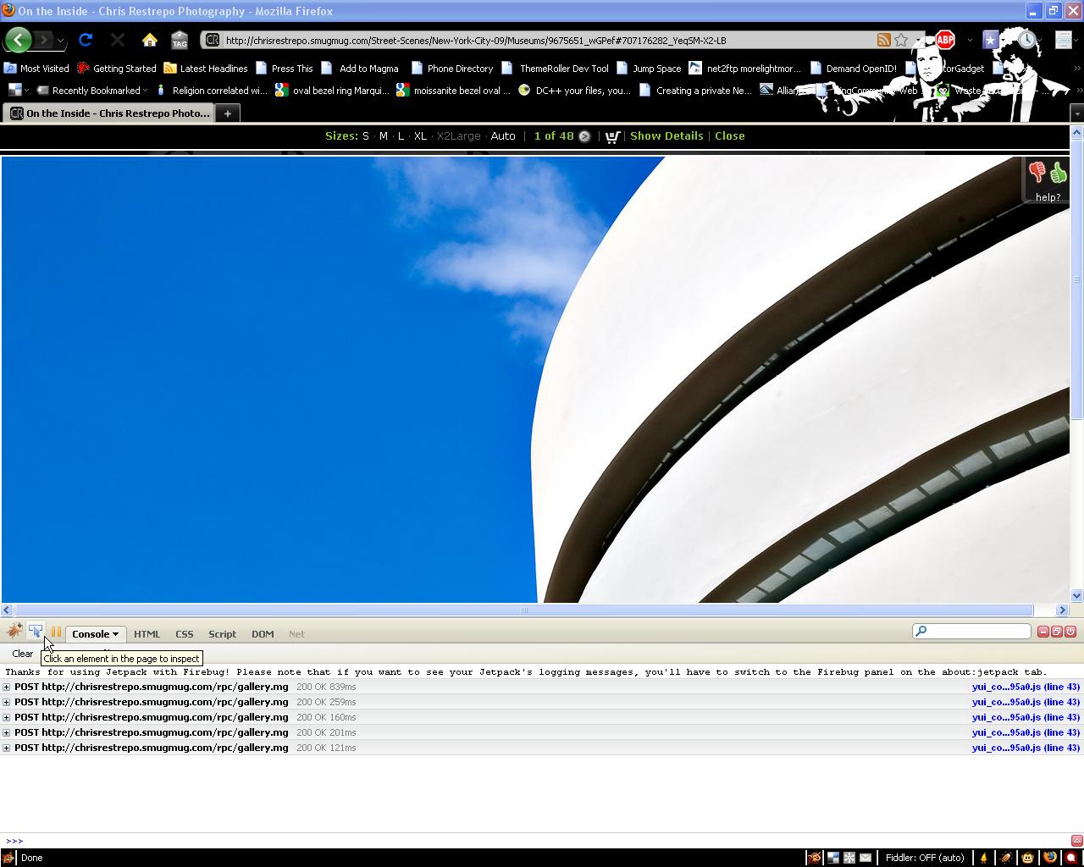Click the Show Details link
Image resolution: width=1084 pixels, height=867 pixels.
click(x=666, y=136)
